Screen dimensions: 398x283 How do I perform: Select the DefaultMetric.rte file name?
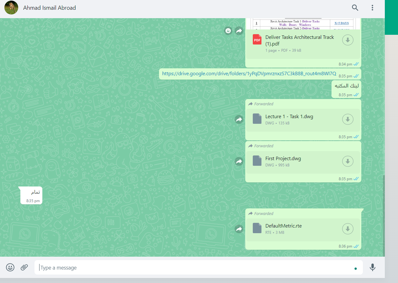point(284,226)
